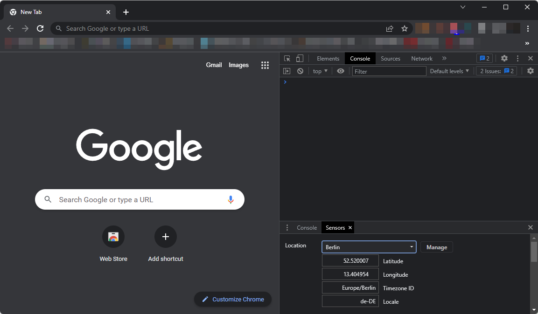Click the Manage locations button

pyautogui.click(x=436, y=247)
